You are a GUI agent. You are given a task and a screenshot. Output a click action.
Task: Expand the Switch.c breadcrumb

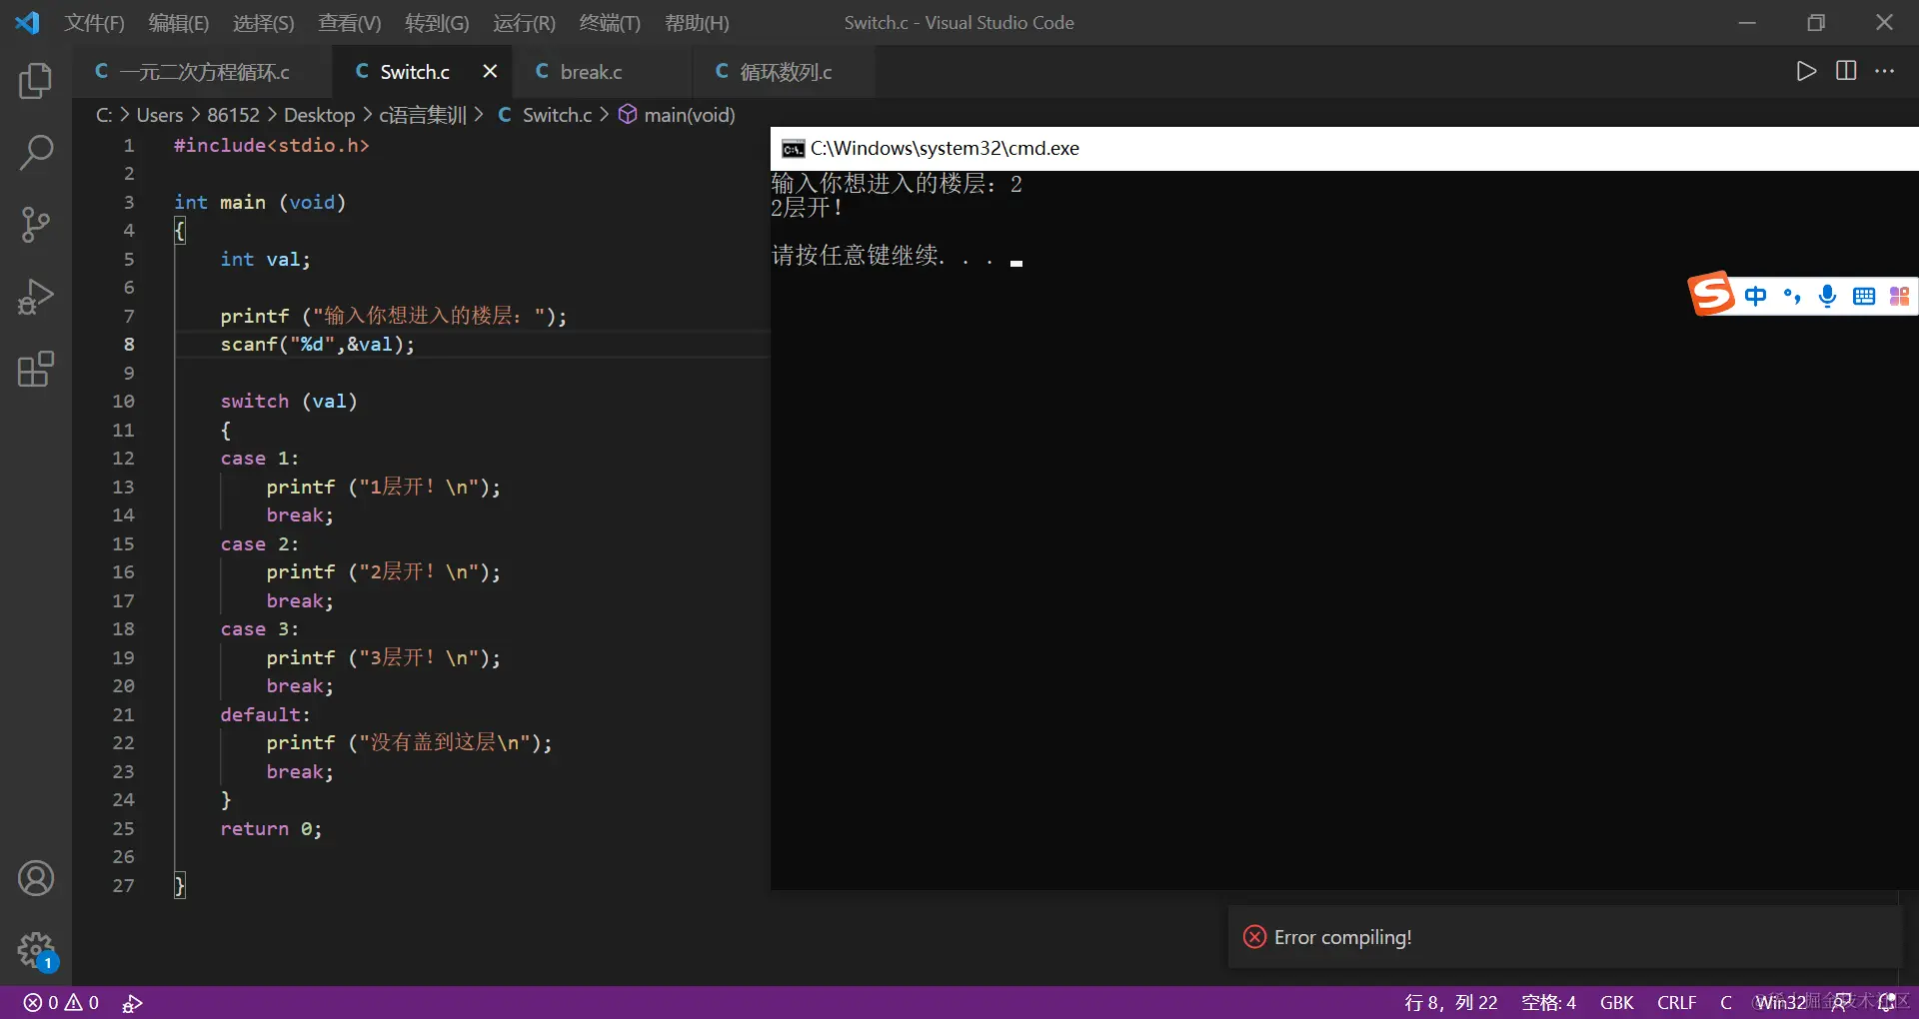[545, 115]
